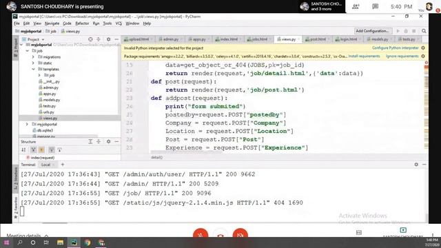Expand the migrations folder
The width and height of the screenshot is (441, 248).
pyautogui.click(x=33, y=56)
